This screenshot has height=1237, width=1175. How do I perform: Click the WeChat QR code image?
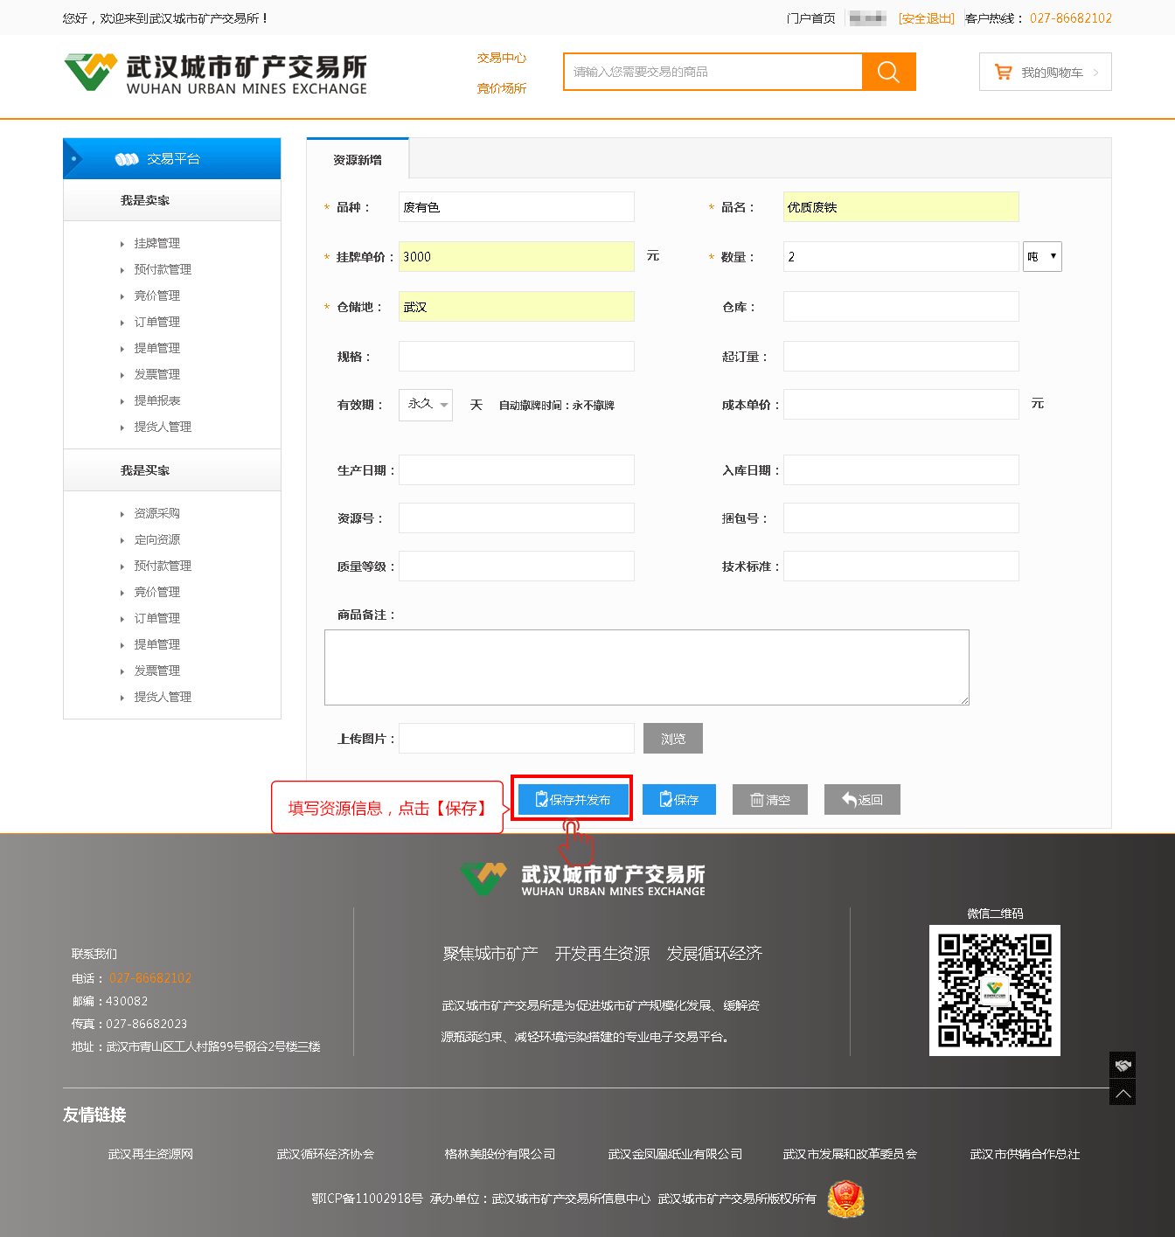[994, 990]
